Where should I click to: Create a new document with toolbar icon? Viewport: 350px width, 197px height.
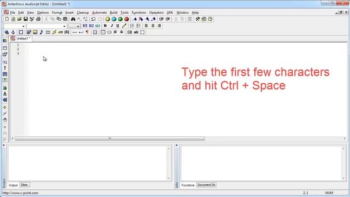[x=7, y=19]
